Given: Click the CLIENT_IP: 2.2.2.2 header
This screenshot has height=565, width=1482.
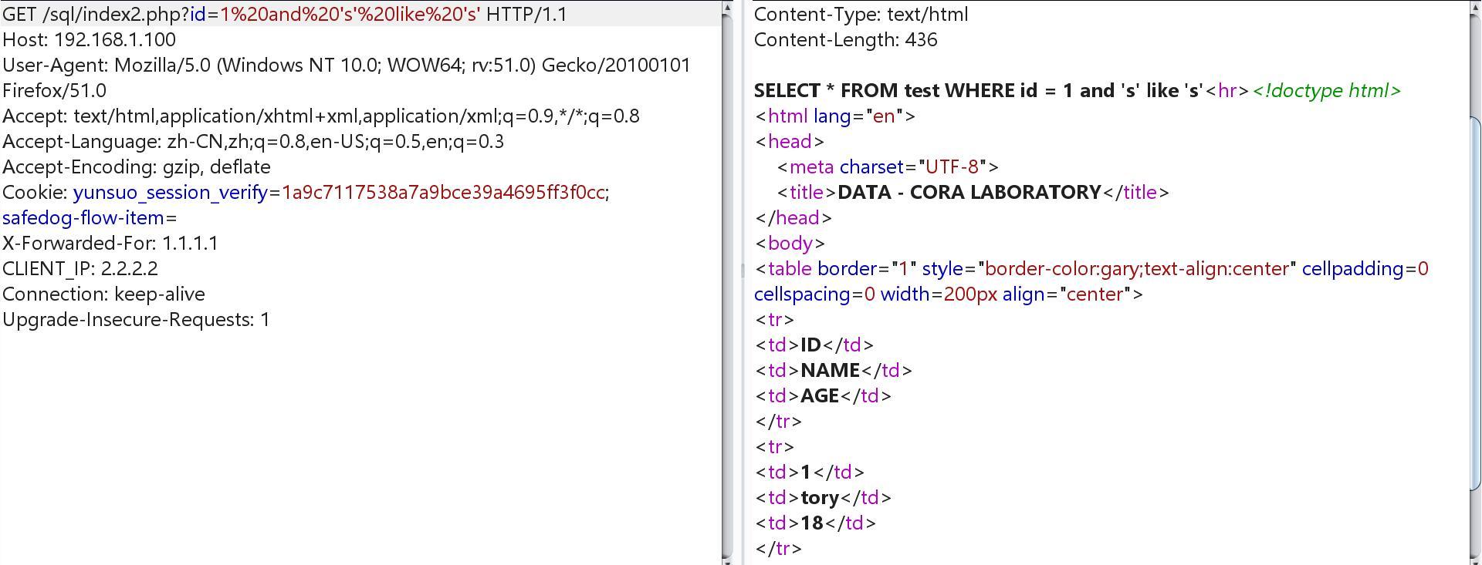Looking at the screenshot, I should pyautogui.click(x=80, y=268).
